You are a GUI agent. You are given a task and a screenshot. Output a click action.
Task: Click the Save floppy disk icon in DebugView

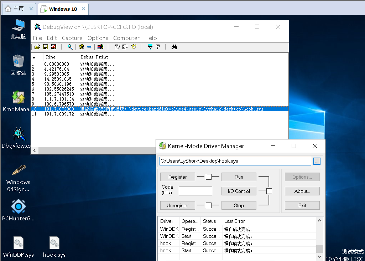[46, 47]
